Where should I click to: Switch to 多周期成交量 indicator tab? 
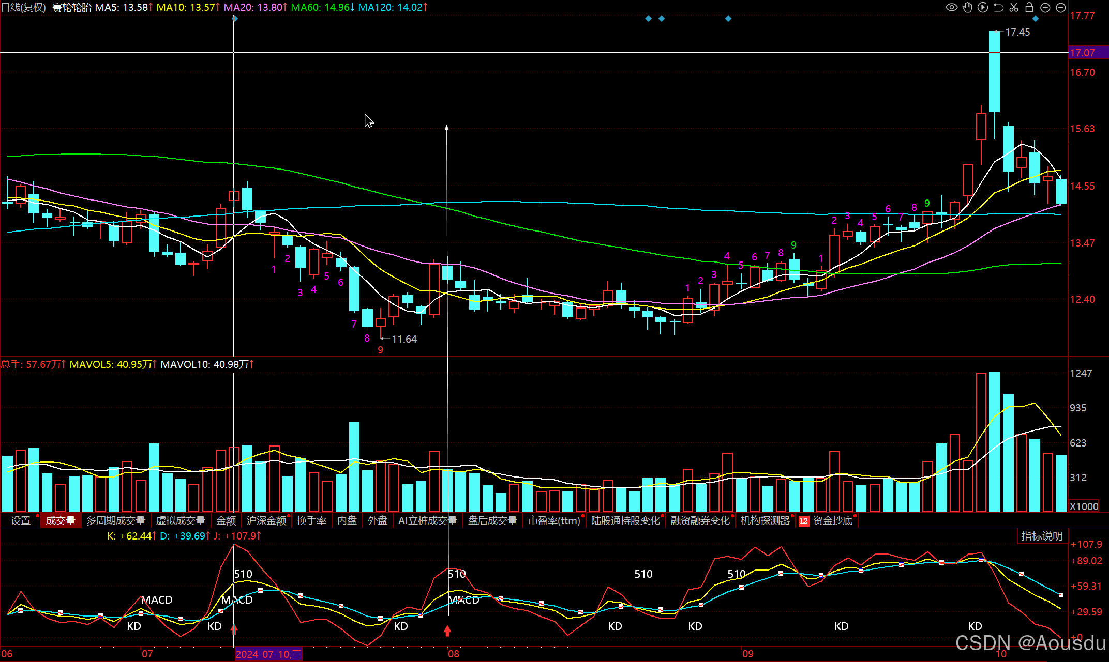pyautogui.click(x=116, y=520)
